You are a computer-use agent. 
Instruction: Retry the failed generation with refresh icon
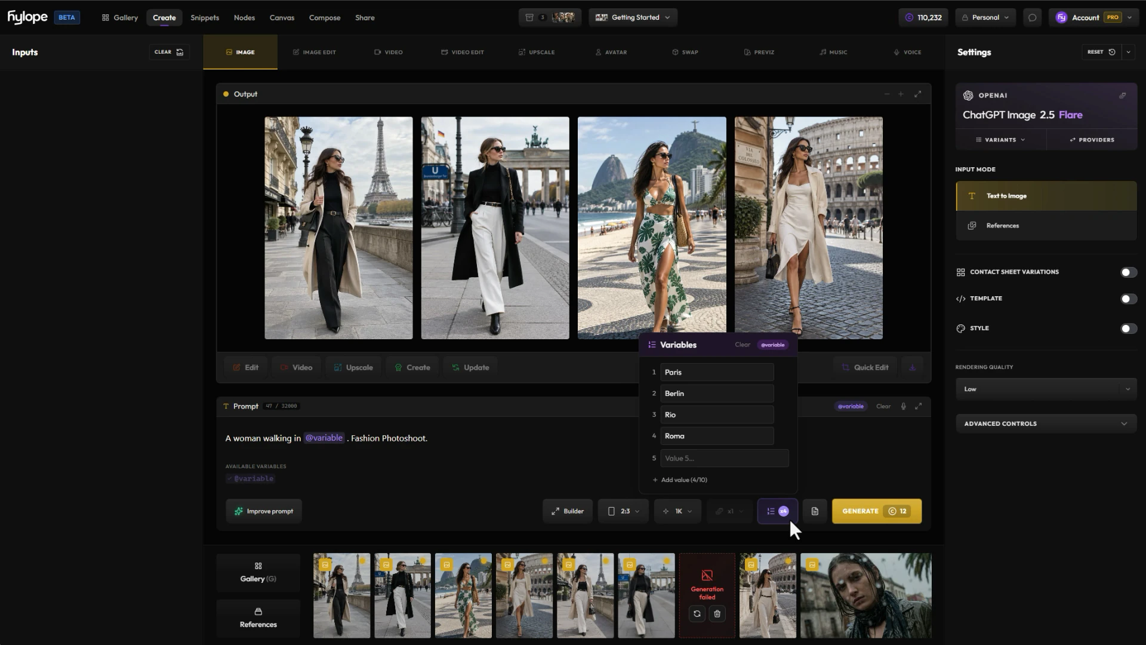coord(697,613)
